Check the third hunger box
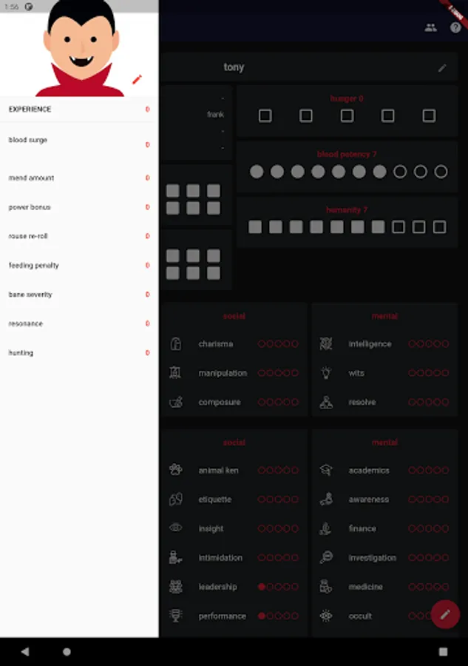The height and width of the screenshot is (666, 468). [347, 115]
